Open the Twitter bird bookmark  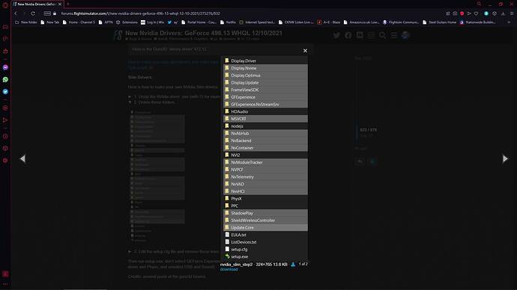pos(172,22)
